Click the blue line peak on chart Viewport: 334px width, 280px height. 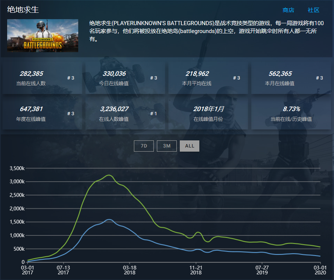point(109,220)
